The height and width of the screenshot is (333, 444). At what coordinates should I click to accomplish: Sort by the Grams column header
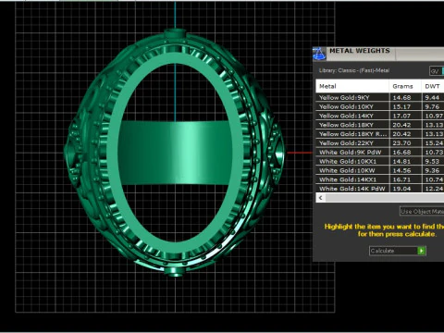405,86
